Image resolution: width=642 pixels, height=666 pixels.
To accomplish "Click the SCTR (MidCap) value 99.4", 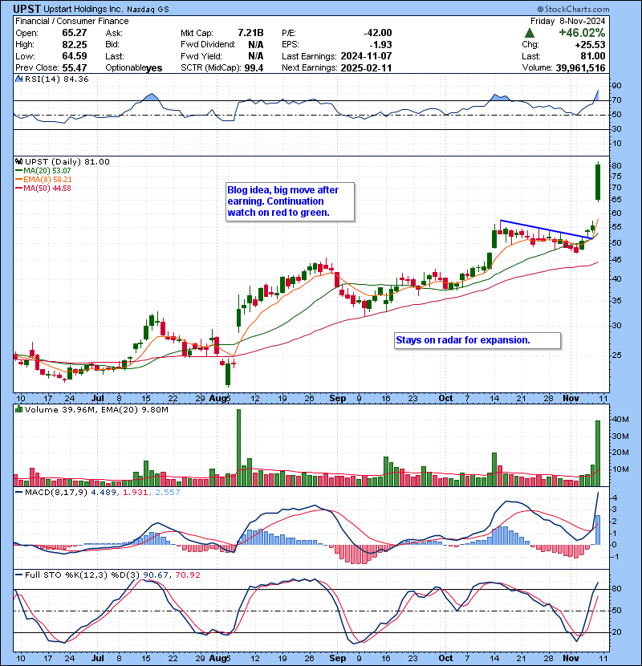I will click(x=254, y=67).
